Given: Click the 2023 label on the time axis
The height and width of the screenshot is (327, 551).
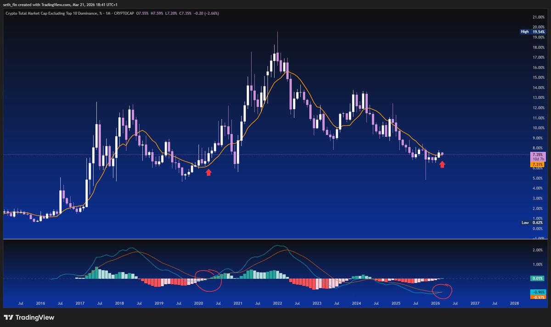Looking at the screenshot, I should coord(317,304).
